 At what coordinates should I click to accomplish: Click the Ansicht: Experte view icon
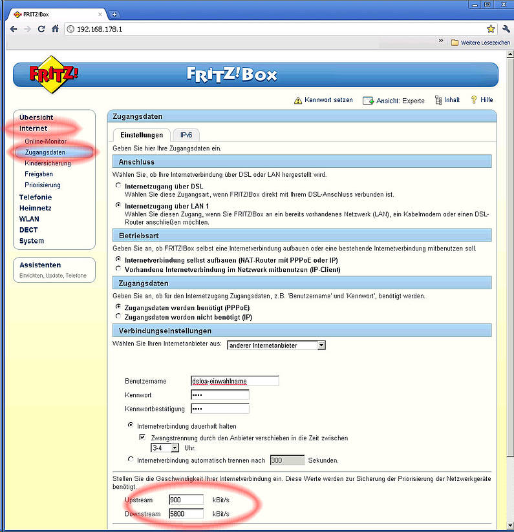(368, 101)
